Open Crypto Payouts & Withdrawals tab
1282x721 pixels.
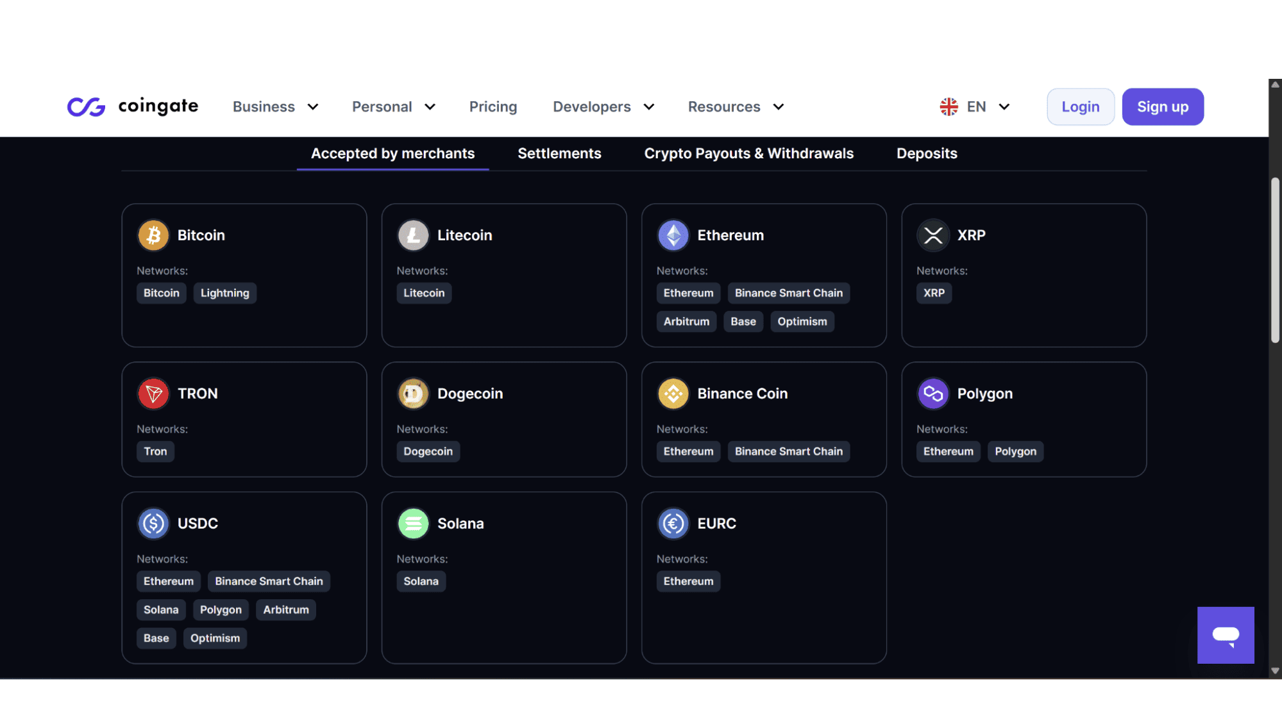(x=749, y=154)
